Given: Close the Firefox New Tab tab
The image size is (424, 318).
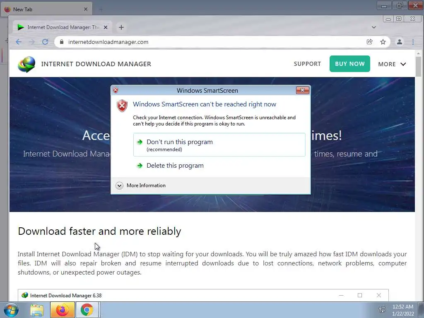Looking at the screenshot, I should tap(85, 9).
